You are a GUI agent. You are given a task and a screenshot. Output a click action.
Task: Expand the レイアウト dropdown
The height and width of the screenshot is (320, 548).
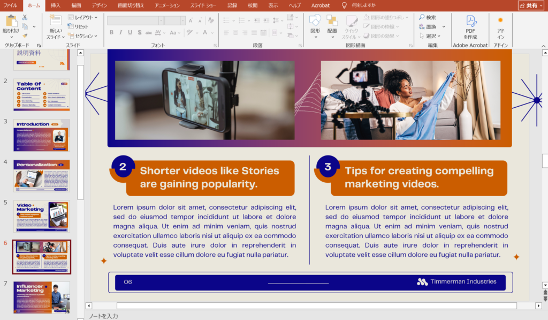(83, 18)
